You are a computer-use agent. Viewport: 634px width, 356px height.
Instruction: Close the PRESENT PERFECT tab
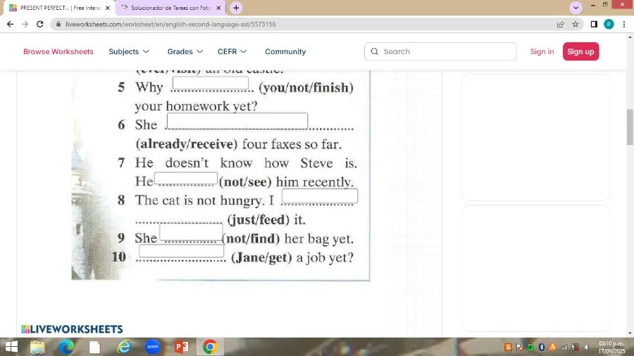[x=108, y=8]
